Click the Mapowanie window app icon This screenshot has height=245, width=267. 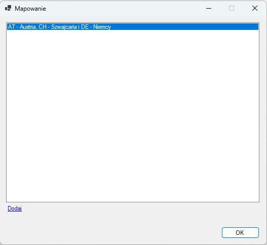8,8
